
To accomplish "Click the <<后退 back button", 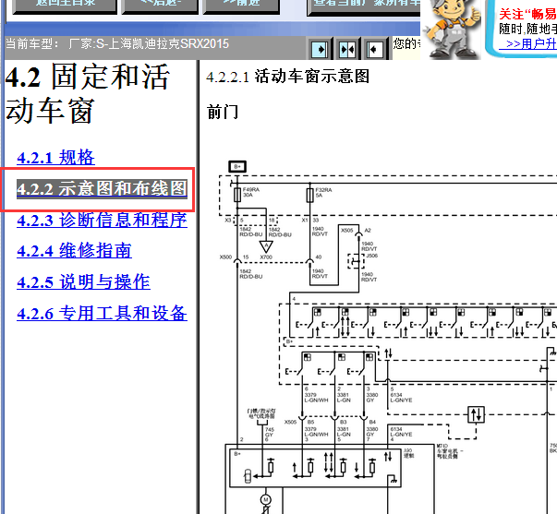I will tap(160, 6).
